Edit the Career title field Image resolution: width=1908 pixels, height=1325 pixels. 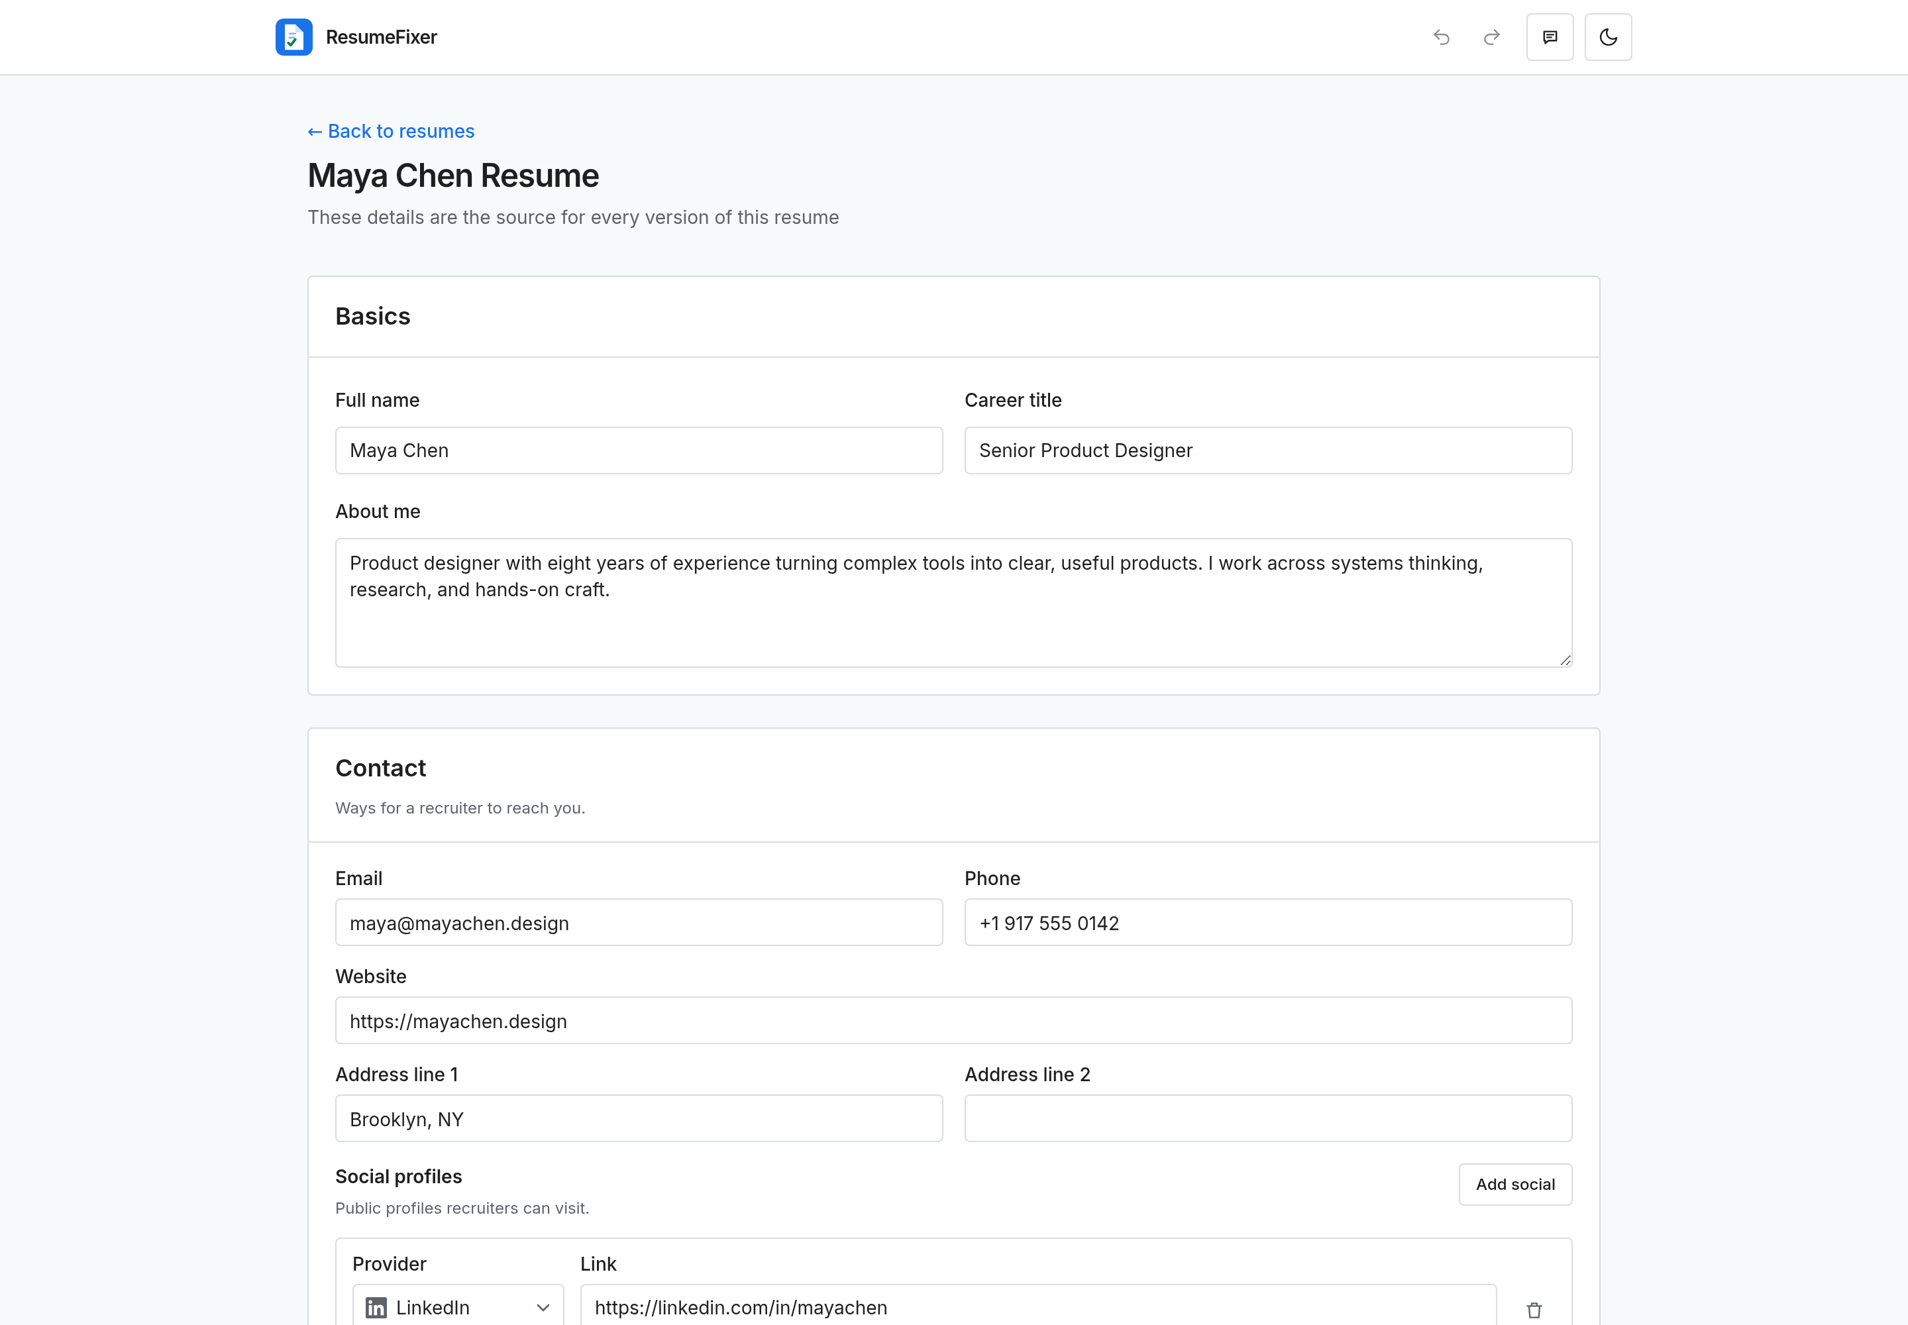click(x=1268, y=450)
